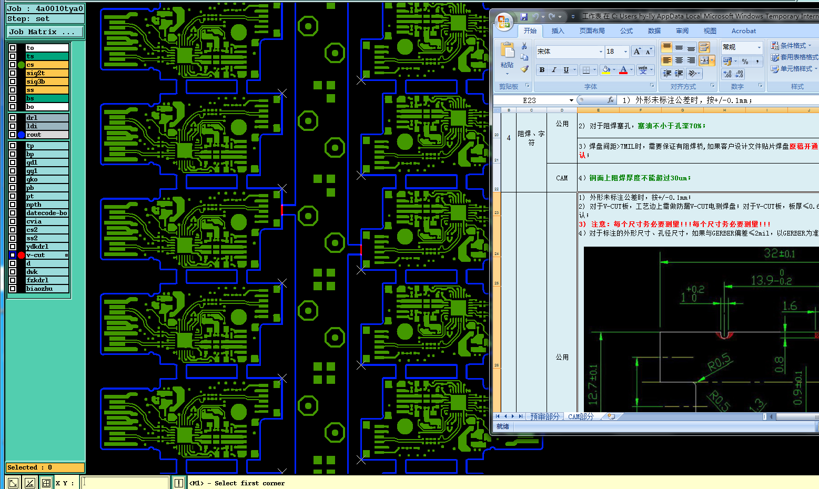The height and width of the screenshot is (489, 819).
Task: Toggle the checkbox for layer gko
Action: [13, 179]
